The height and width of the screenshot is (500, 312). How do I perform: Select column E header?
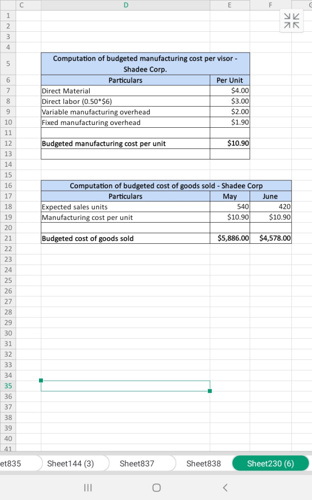(x=230, y=5)
